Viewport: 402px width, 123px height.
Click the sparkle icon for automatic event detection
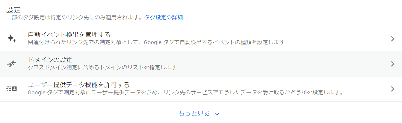[x=11, y=39]
